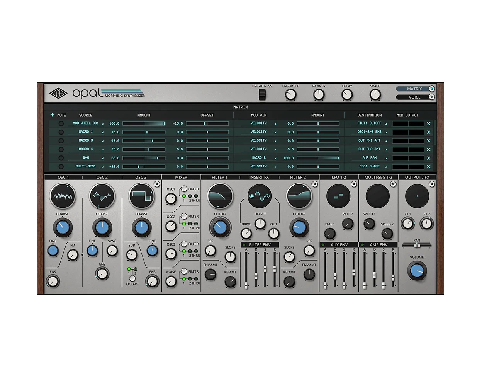
Task: Mute the S+H modulation row
Action: tap(61, 158)
